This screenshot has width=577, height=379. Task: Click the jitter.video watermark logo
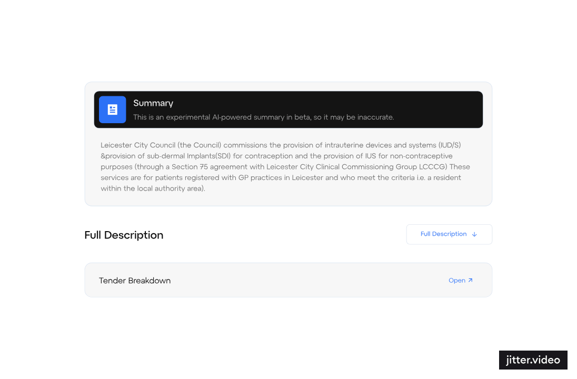click(x=533, y=360)
